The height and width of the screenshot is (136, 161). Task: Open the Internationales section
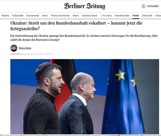(x=122, y=16)
